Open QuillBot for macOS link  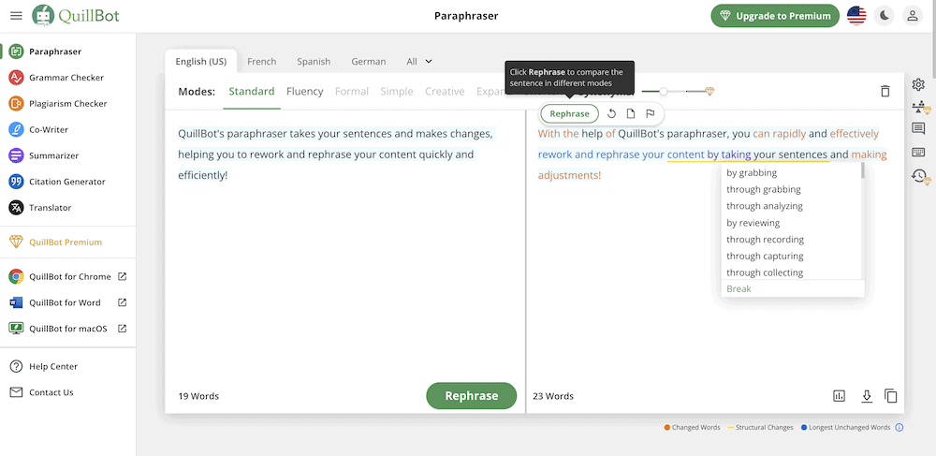point(68,329)
